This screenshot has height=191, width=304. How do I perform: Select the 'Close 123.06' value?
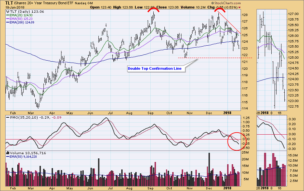[167, 7]
